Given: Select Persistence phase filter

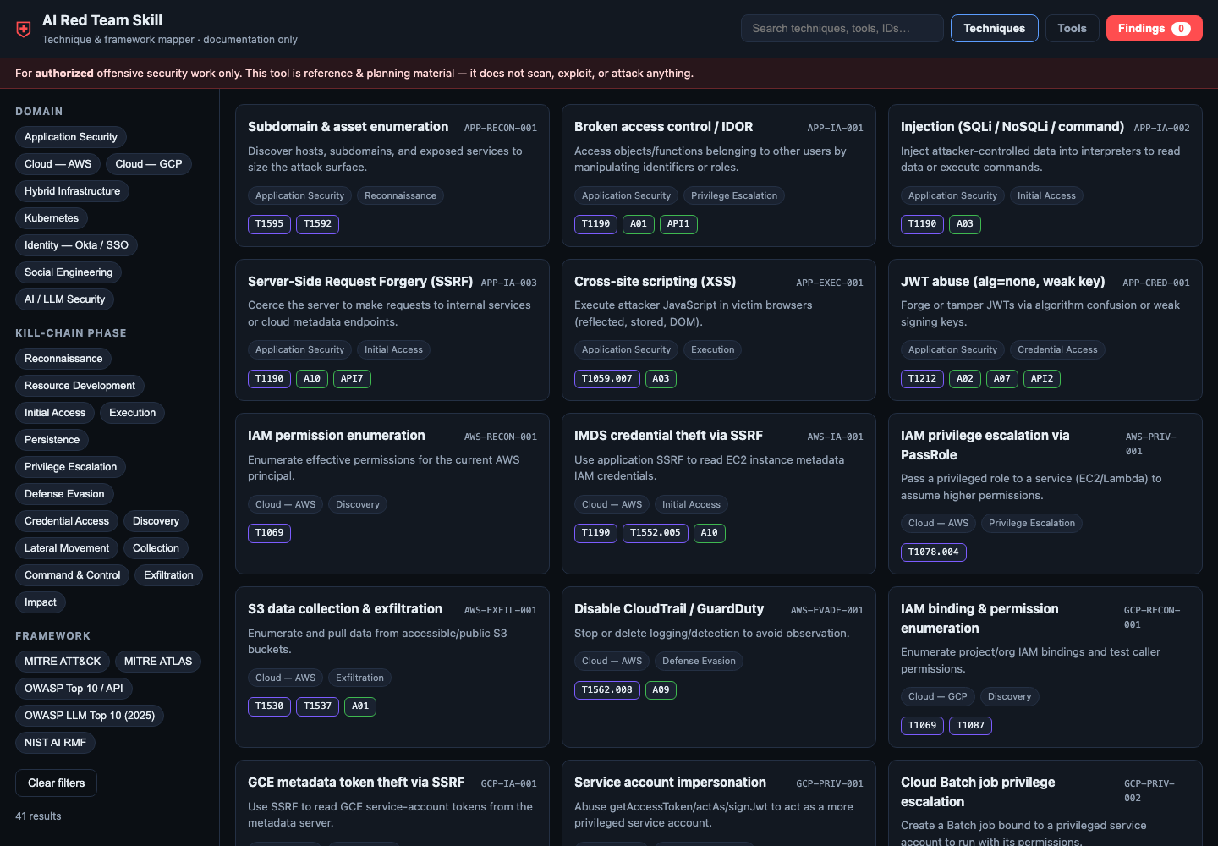Looking at the screenshot, I should point(52,440).
